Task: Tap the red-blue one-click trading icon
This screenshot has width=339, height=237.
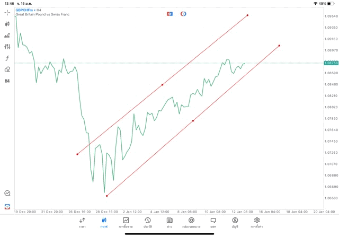Action: point(169,14)
